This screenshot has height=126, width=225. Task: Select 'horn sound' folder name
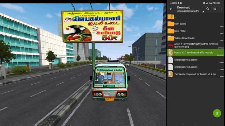pos(180,24)
